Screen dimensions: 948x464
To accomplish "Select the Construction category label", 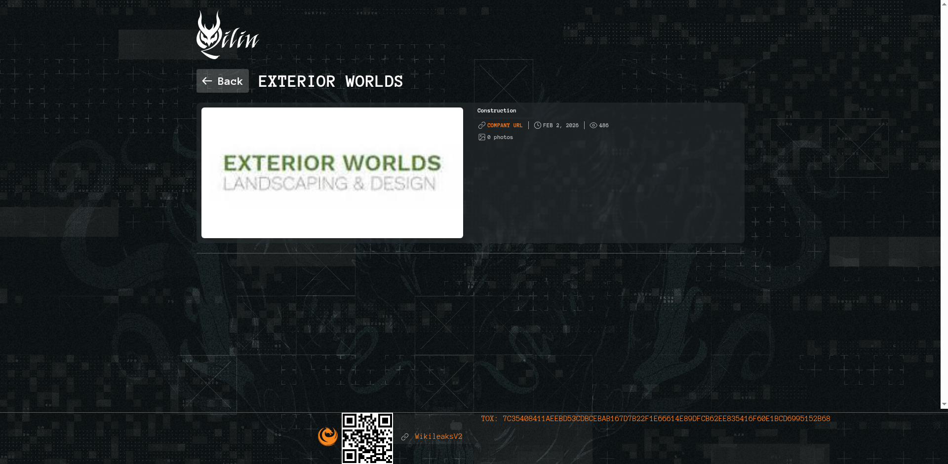I will (x=496, y=110).
